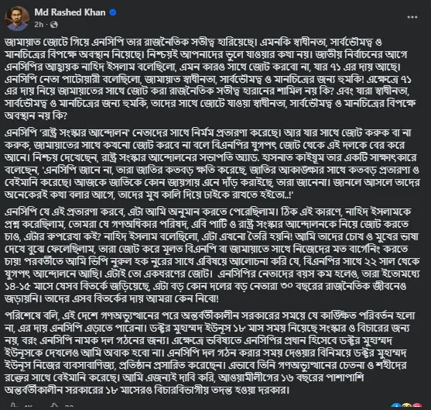The height and width of the screenshot is (410, 431).
Task: Click the share arrow icon at bottom
Action: [x=54, y=406]
